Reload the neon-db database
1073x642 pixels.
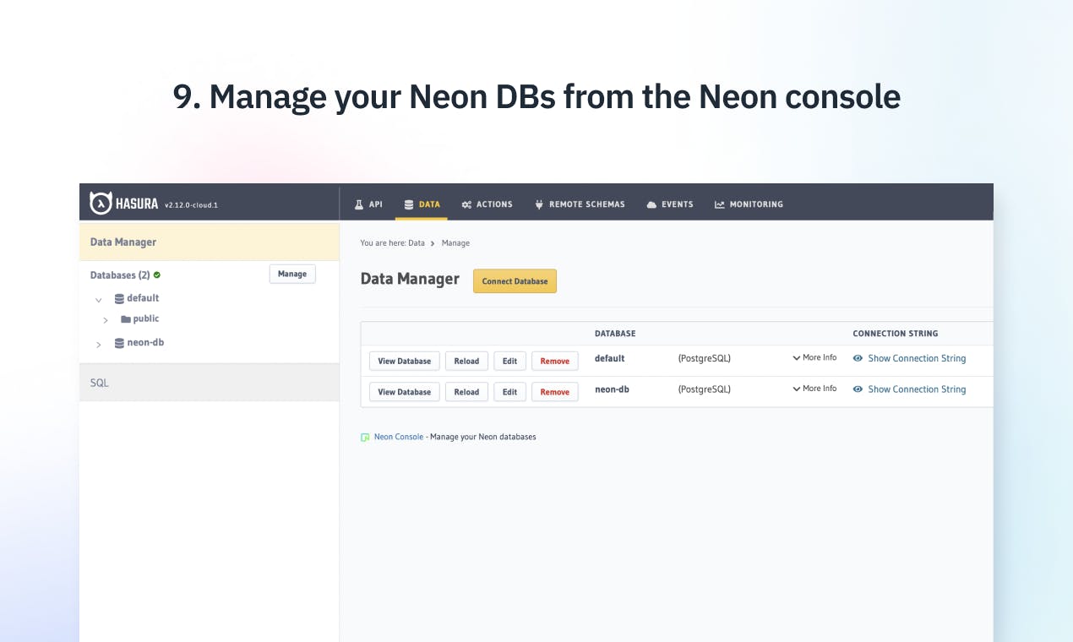[x=466, y=392]
